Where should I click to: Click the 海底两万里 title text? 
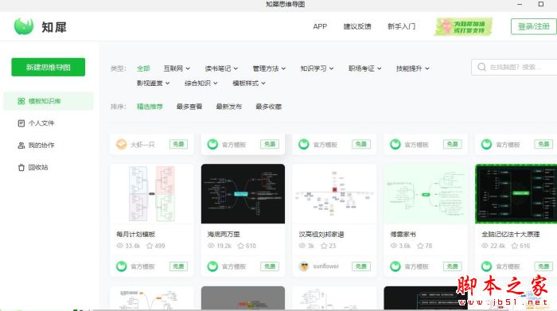point(224,235)
